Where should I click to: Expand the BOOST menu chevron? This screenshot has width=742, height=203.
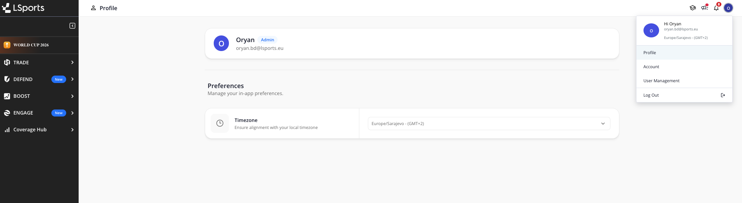[x=72, y=96]
